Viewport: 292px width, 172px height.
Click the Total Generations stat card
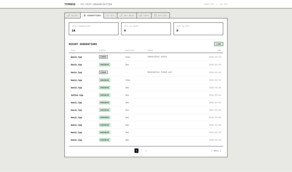[94, 29]
